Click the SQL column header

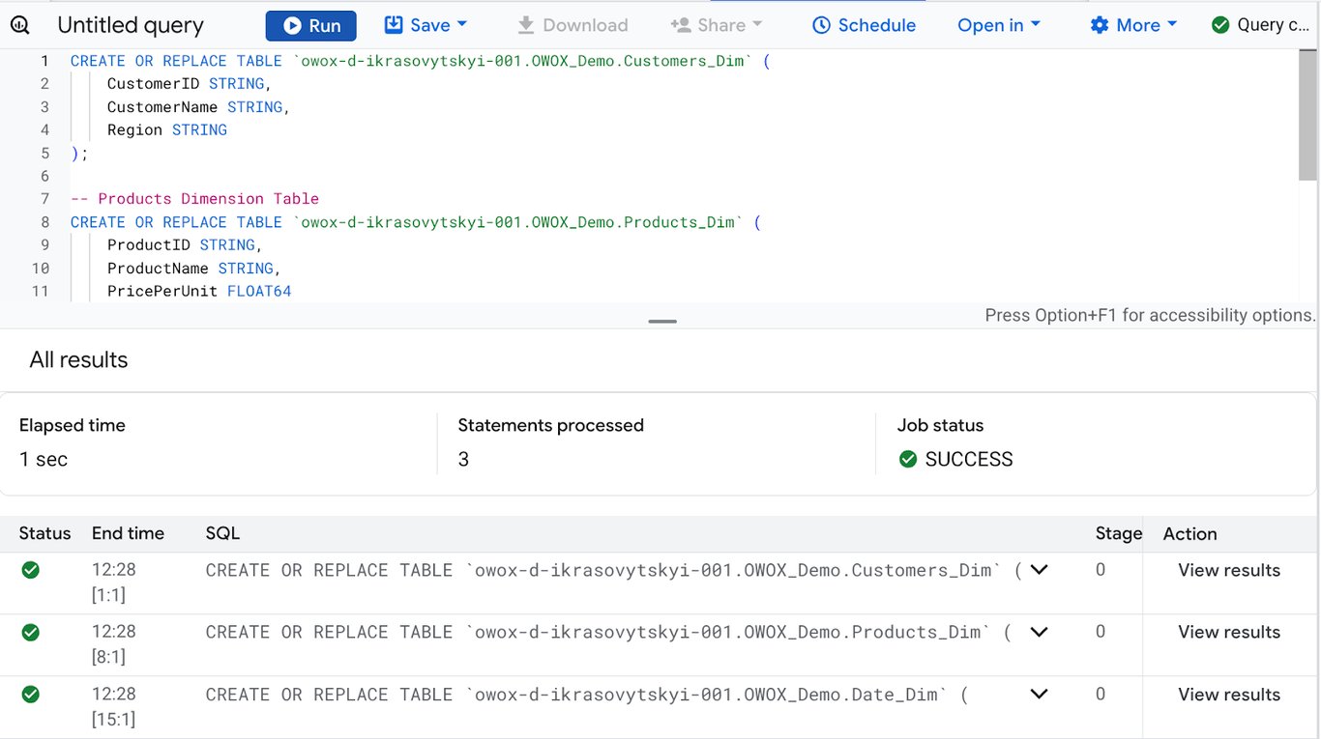[222, 533]
